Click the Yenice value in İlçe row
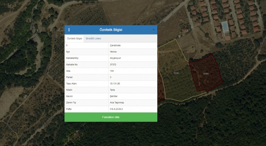266x146 pixels. [x=113, y=52]
